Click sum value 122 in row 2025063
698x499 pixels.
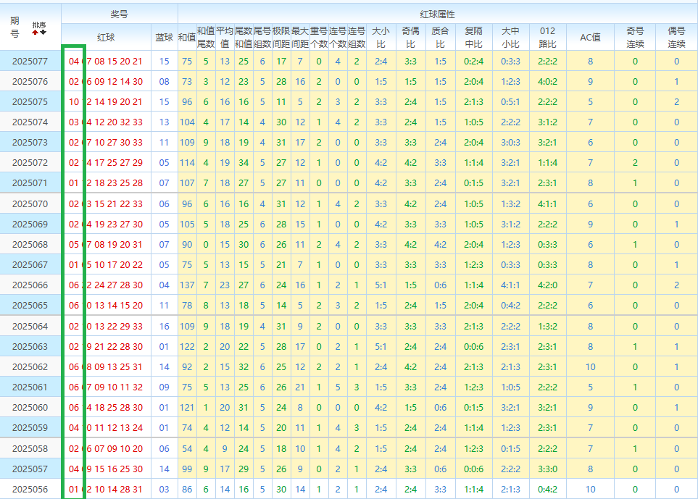[187, 346]
